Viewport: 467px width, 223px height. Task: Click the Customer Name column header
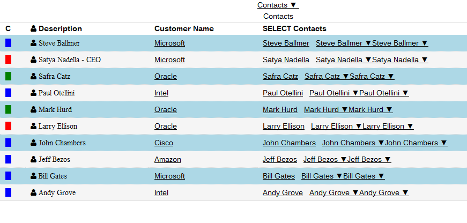coord(184,28)
